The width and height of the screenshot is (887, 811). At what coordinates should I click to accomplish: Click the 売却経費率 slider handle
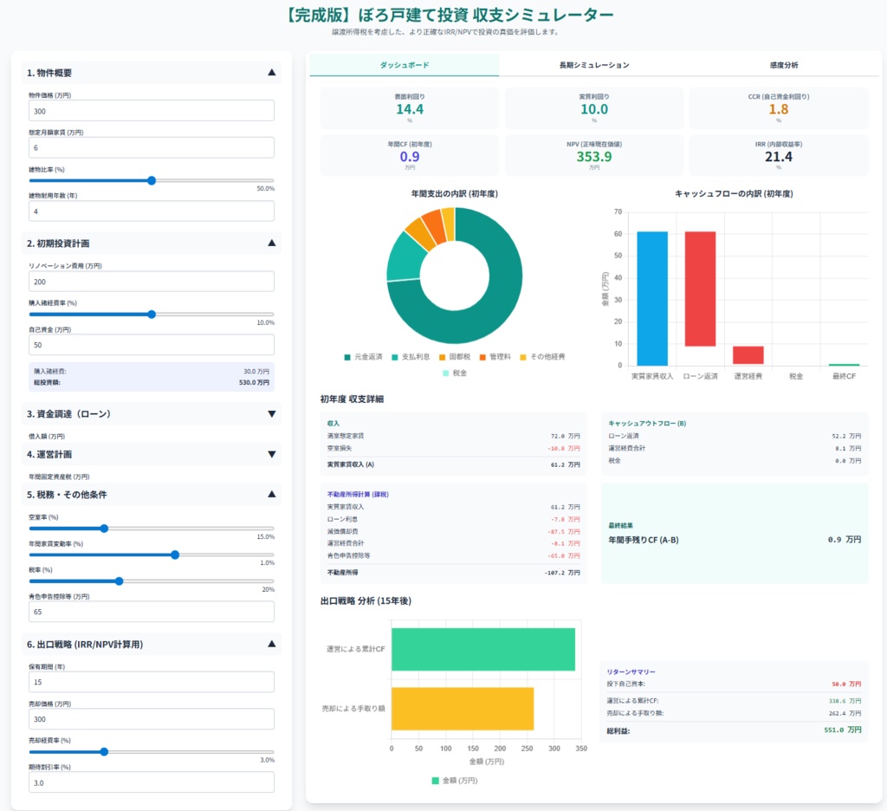tap(104, 752)
